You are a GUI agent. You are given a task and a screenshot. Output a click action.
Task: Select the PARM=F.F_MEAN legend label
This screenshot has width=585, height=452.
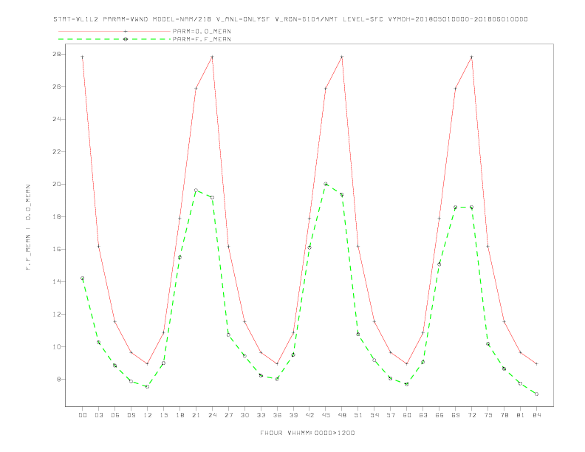click(202, 39)
